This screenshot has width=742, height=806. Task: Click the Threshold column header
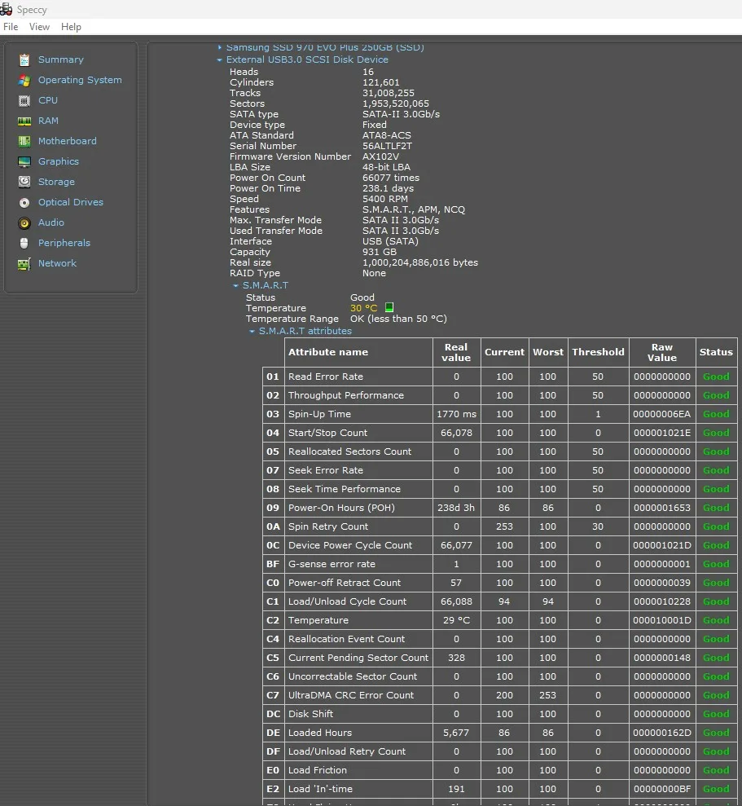coord(598,352)
